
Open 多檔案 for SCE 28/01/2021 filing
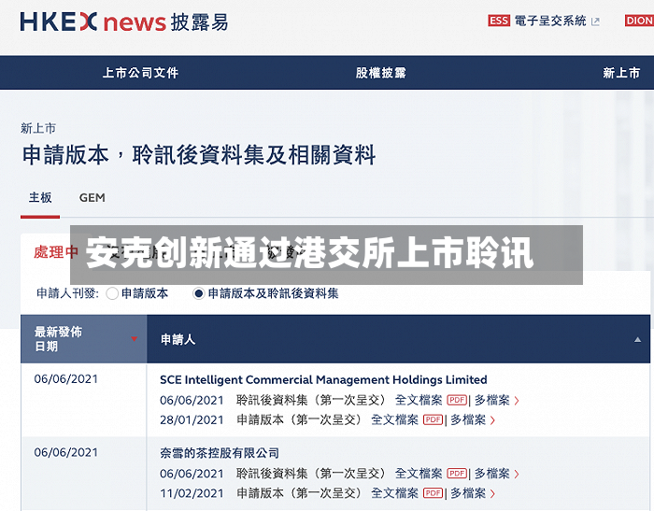tap(468, 419)
